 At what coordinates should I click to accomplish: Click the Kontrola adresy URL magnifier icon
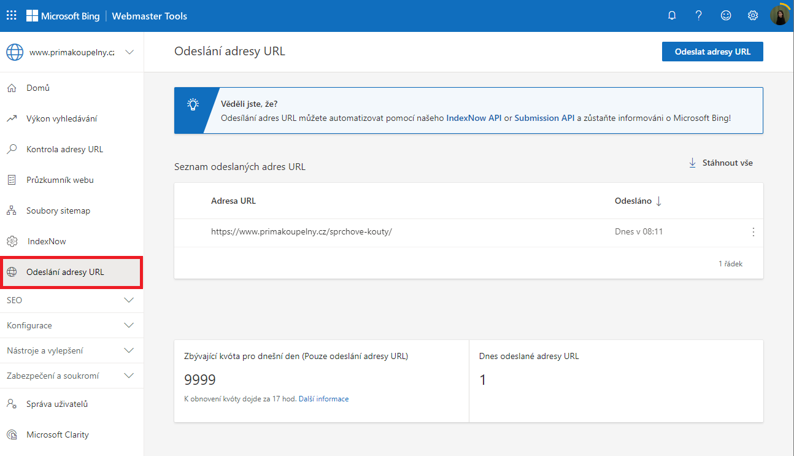pos(12,150)
